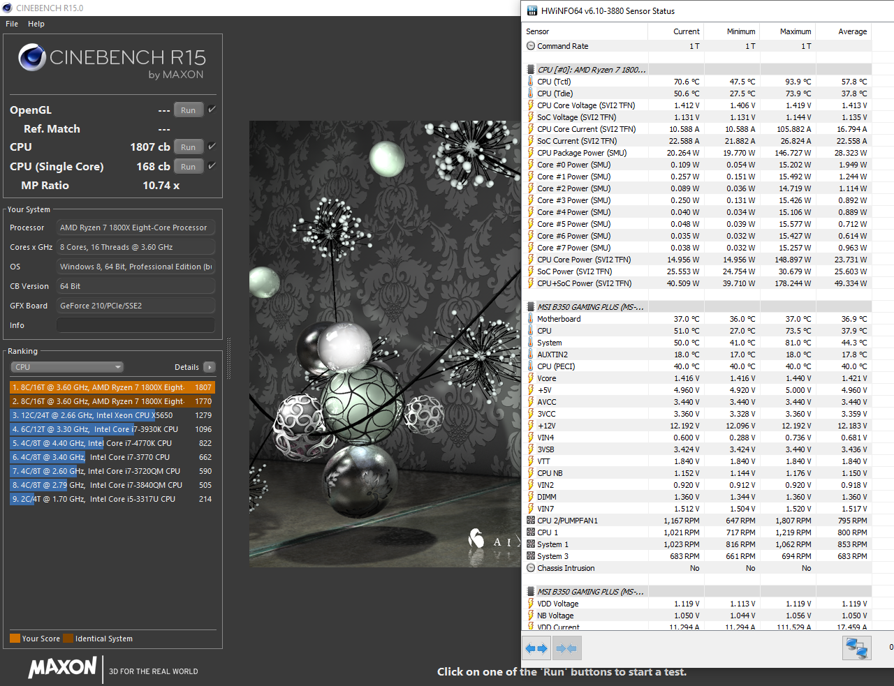Run the CPU (Single Core) benchmark
894x686 pixels.
coord(189,167)
